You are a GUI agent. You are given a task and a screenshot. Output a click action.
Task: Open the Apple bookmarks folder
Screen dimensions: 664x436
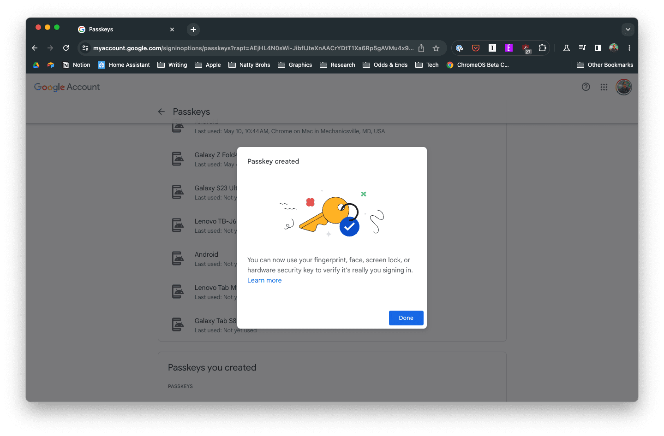(208, 65)
